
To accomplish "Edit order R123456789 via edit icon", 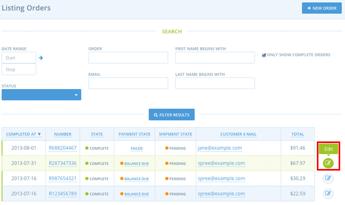I will pyautogui.click(x=328, y=193).
